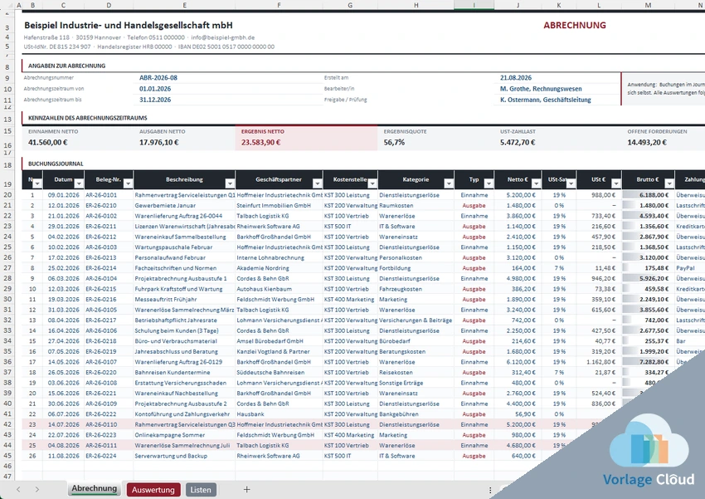
Task: Select the cell Autohaus Kienbaum
Action: (x=279, y=289)
